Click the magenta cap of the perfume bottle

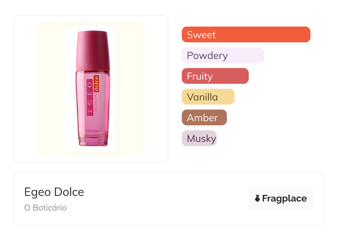93,51
